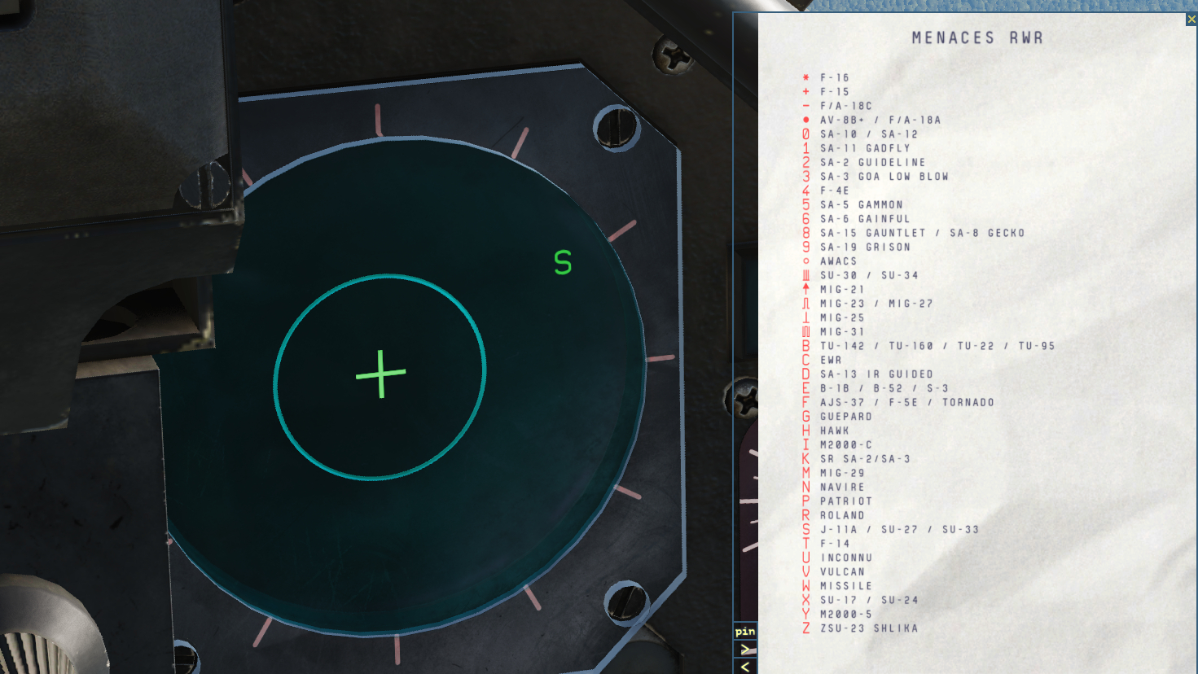1198x674 pixels.
Task: Click the AV-8B+ / F/A-18A entry
Action: (880, 120)
